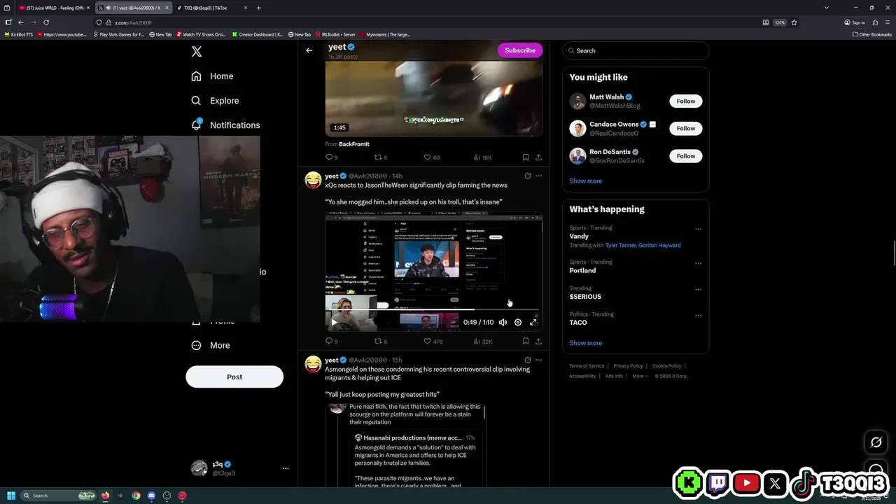Follow Matt Walsh
This screenshot has width=896, height=504.
tap(686, 101)
